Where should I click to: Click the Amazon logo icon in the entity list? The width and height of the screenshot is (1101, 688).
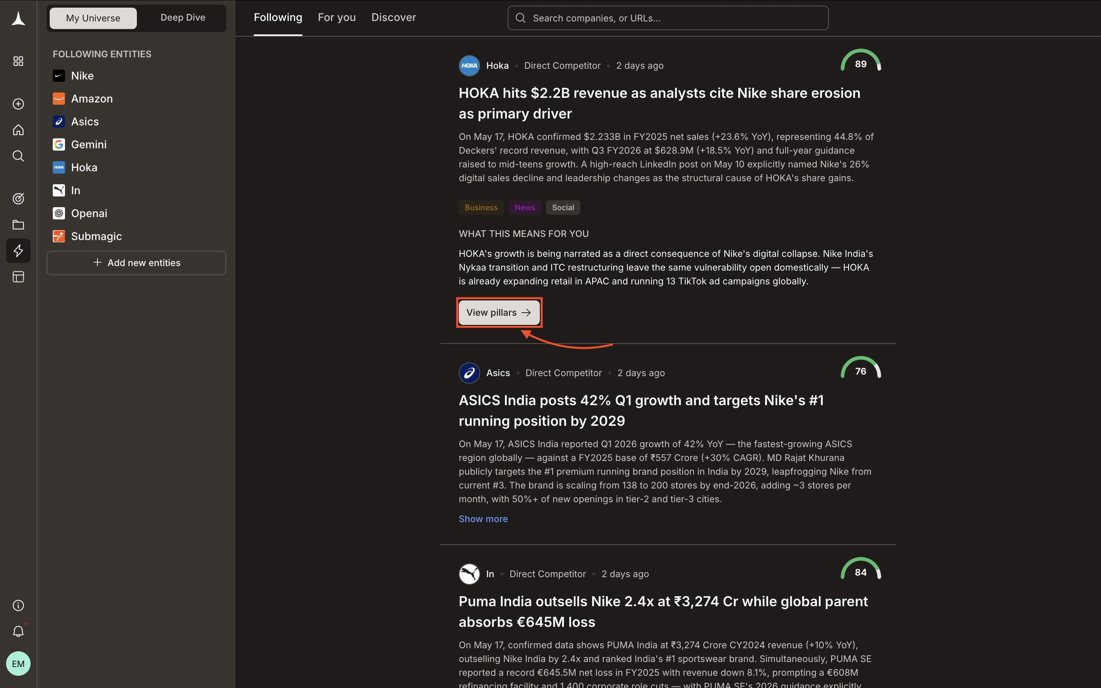[x=59, y=99]
